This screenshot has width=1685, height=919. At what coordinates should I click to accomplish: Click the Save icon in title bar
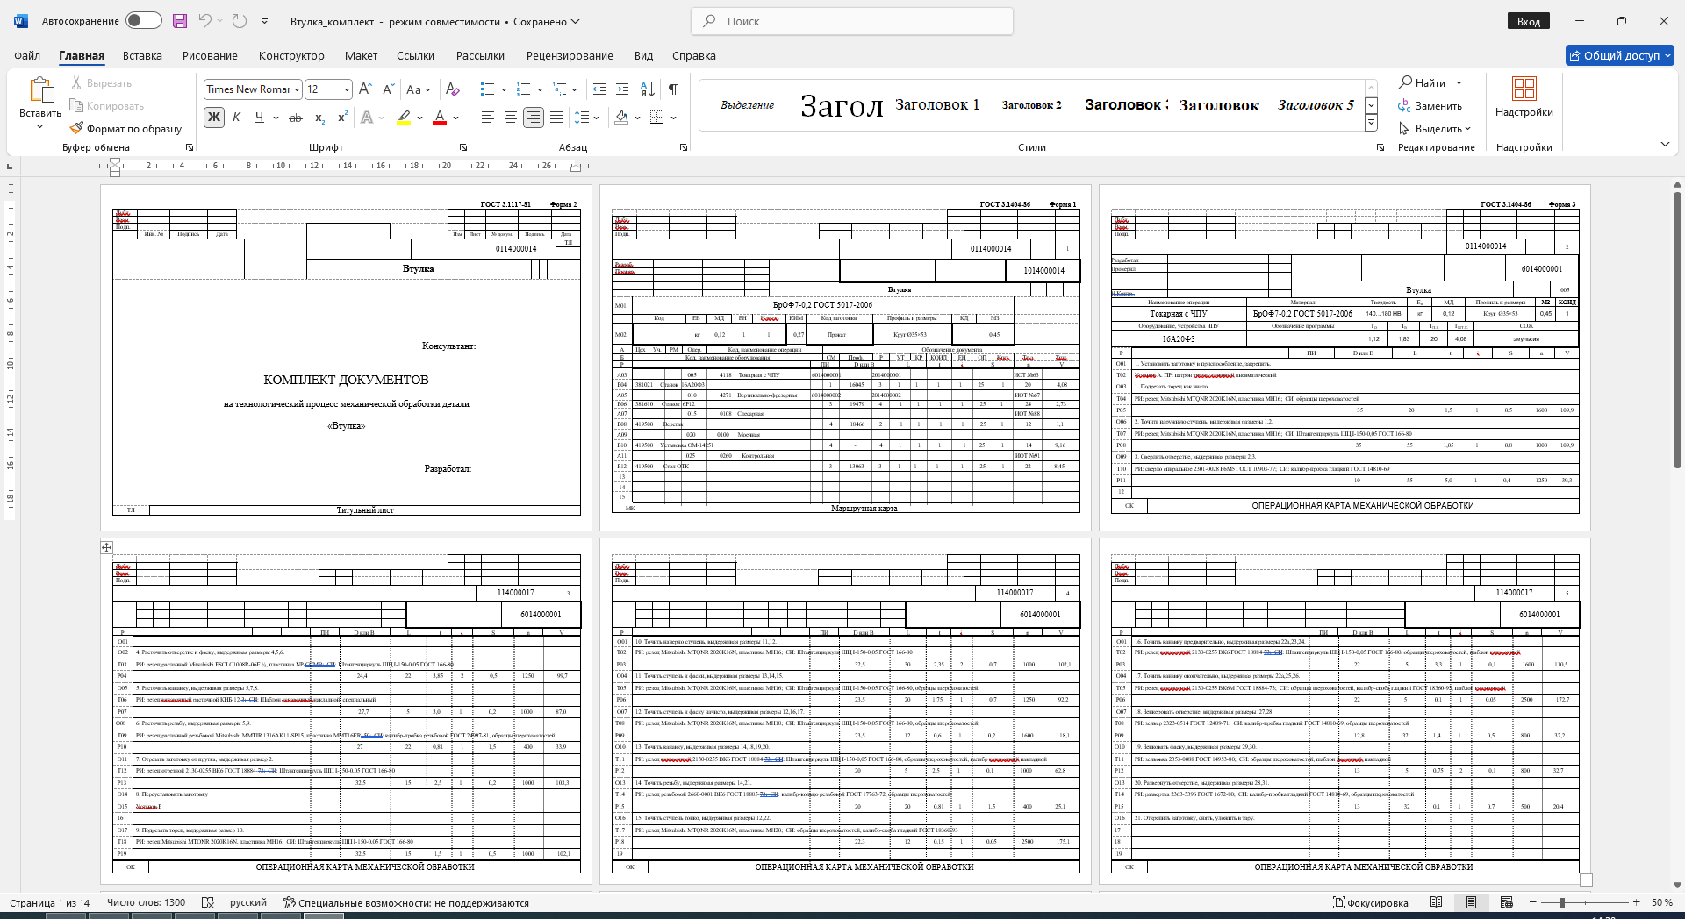[180, 21]
